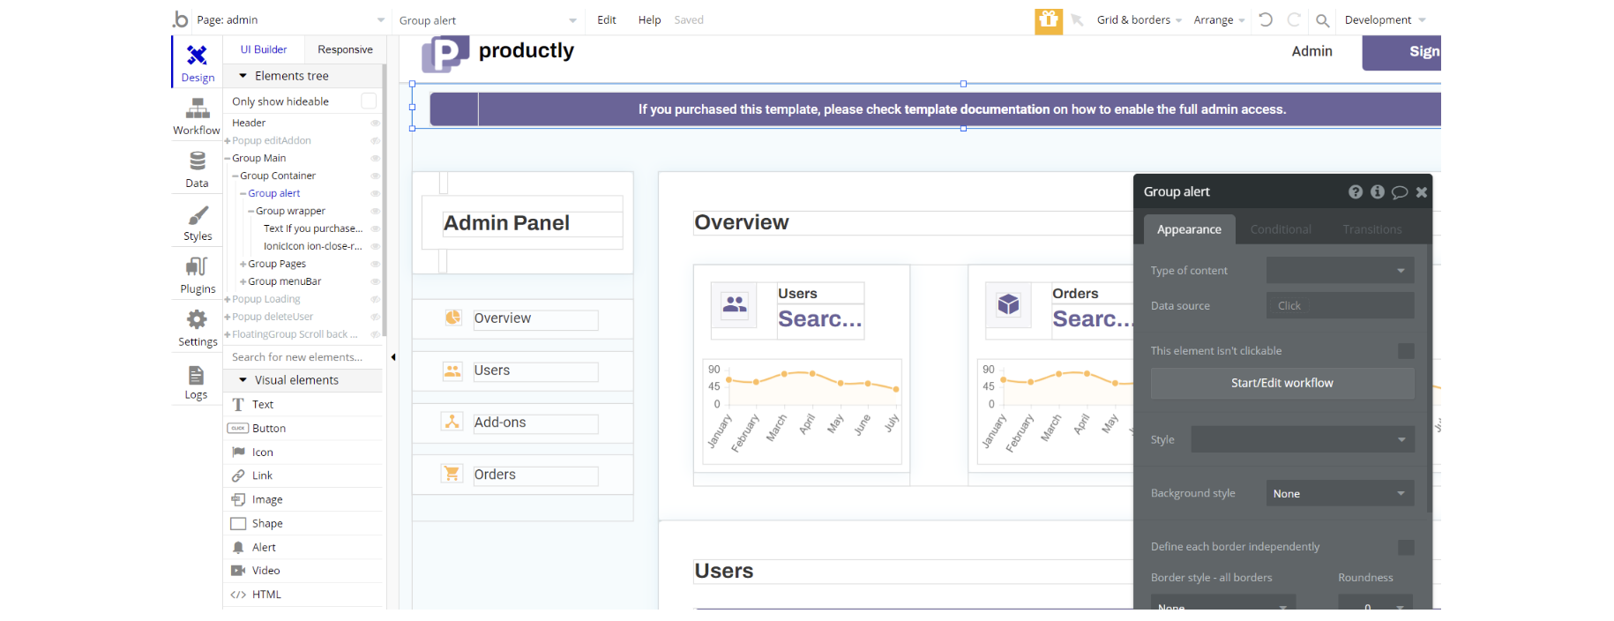This screenshot has width=1614, height=621.
Task: Click the undo arrow icon
Action: pos(1265,19)
